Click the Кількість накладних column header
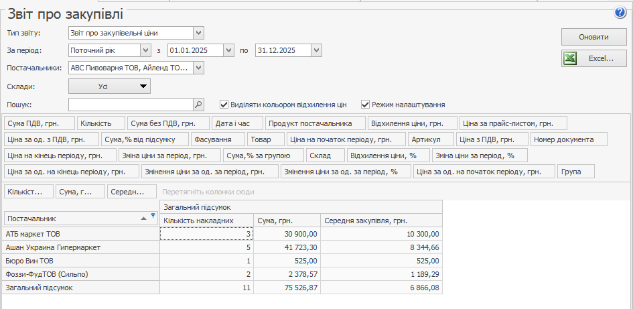This screenshot has height=309, width=633. (207, 220)
